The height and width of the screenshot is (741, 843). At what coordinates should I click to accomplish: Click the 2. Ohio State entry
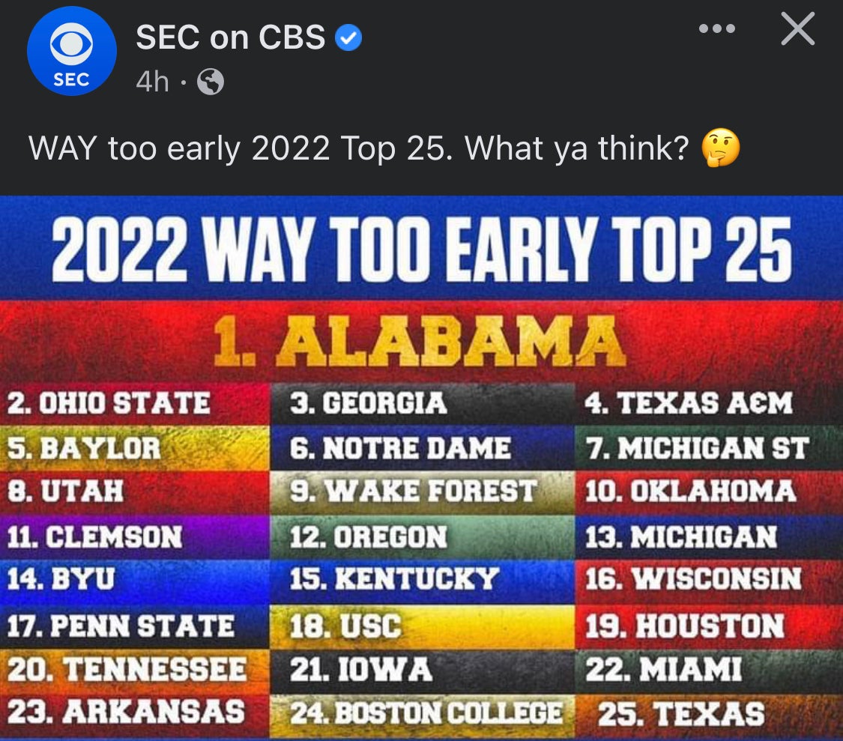[x=109, y=404]
